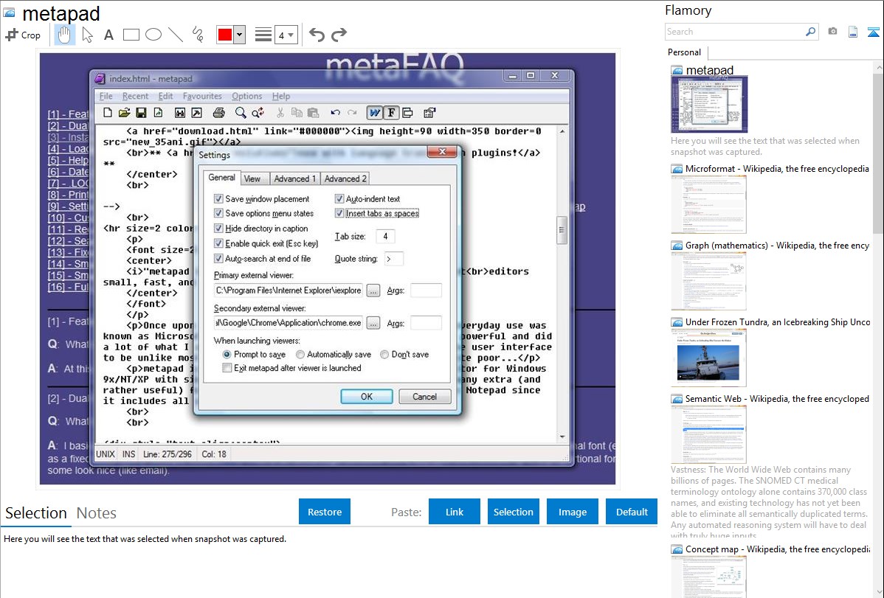
Task: Select the ellipse drawing tool
Action: click(153, 35)
